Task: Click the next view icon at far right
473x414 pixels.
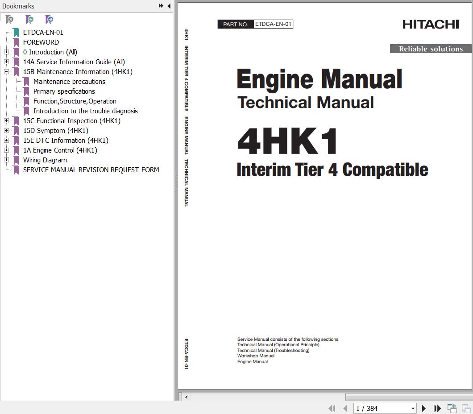Action: tap(466, 408)
